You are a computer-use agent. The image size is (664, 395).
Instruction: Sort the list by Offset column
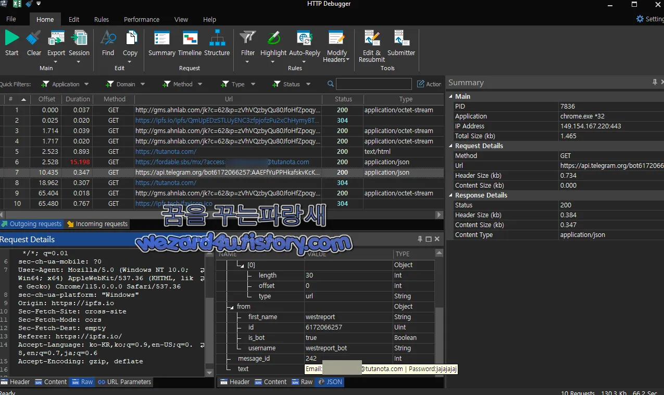[x=46, y=99]
